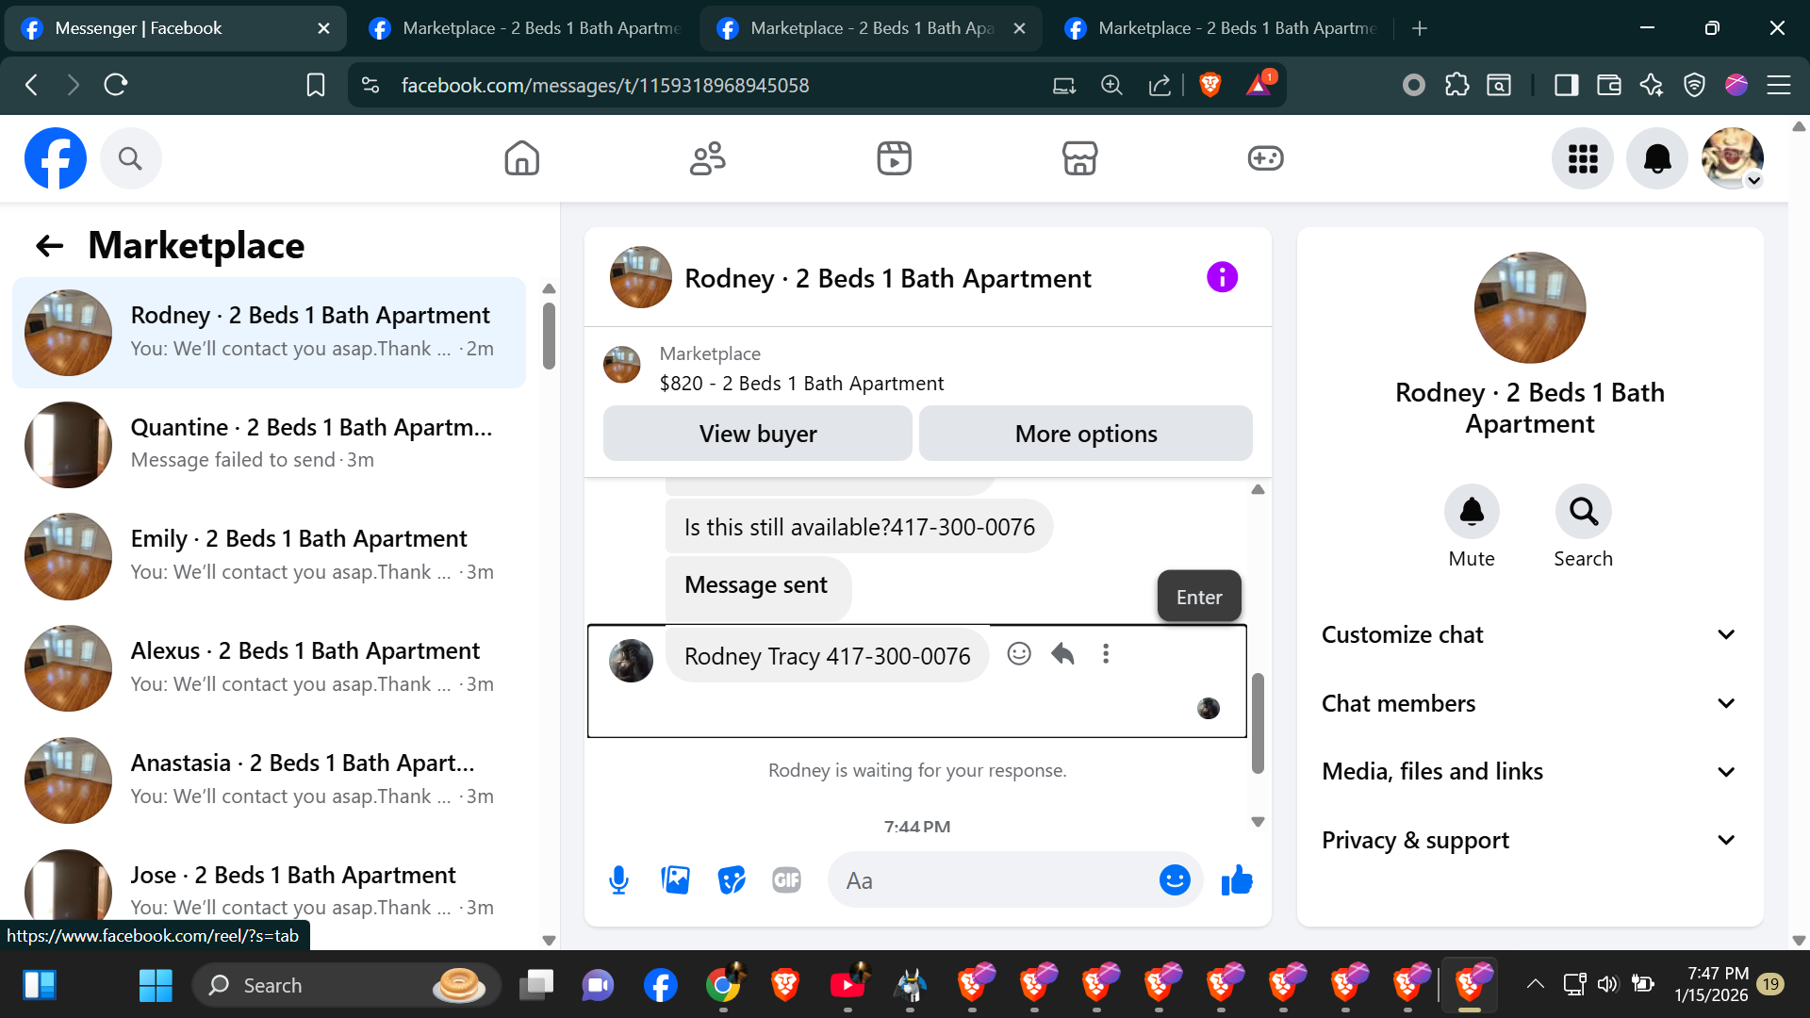Open the sticker picker icon
The image size is (1810, 1018).
click(732, 880)
